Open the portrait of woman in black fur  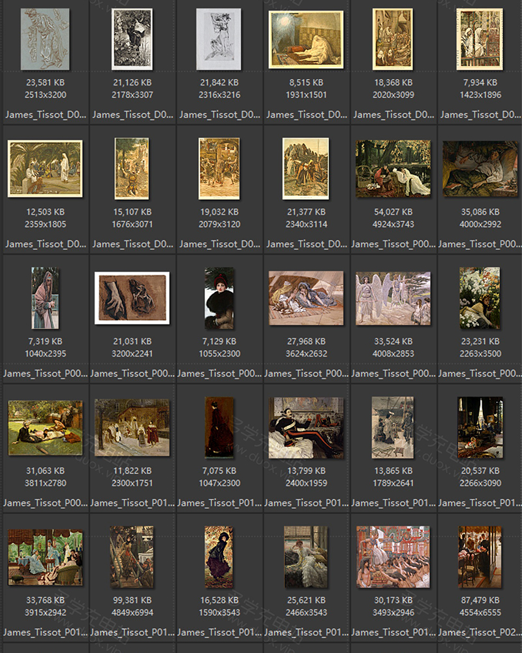[220, 297]
